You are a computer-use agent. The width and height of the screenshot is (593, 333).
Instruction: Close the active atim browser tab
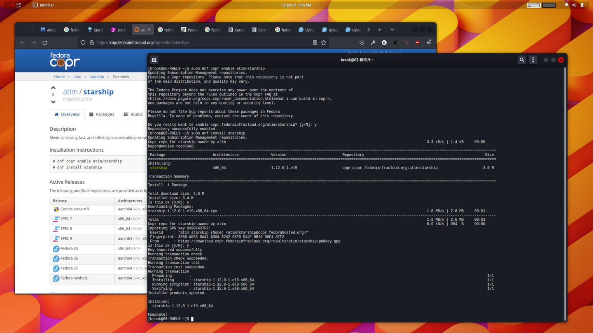tap(149, 30)
